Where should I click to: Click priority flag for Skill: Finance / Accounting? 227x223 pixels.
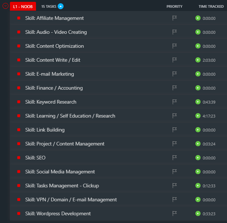coord(174,88)
